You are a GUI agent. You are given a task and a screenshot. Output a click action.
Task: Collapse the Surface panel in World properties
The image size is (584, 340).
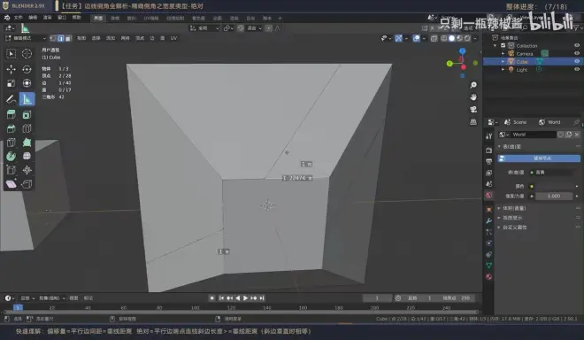pyautogui.click(x=499, y=146)
